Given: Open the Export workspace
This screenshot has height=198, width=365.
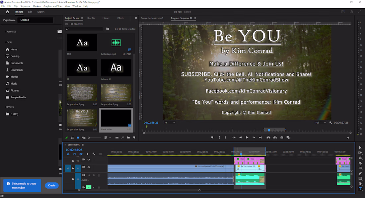Looking at the screenshot, I should point(41,12).
